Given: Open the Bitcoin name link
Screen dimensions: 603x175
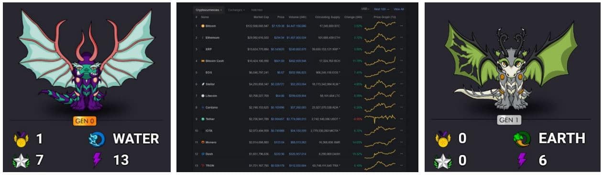Looking at the screenshot, I should point(211,26).
